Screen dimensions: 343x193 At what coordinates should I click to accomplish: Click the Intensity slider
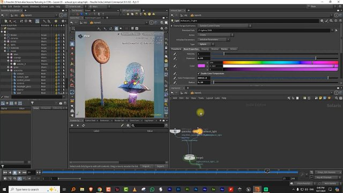click(x=275, y=54)
